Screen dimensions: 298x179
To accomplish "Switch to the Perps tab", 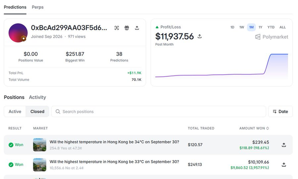I will [x=38, y=7].
